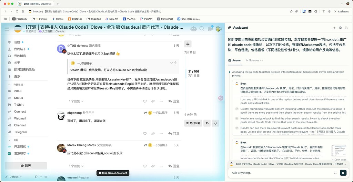Open the forum hamburger menu
This screenshot has width=353, height=182.
pos(7,29)
